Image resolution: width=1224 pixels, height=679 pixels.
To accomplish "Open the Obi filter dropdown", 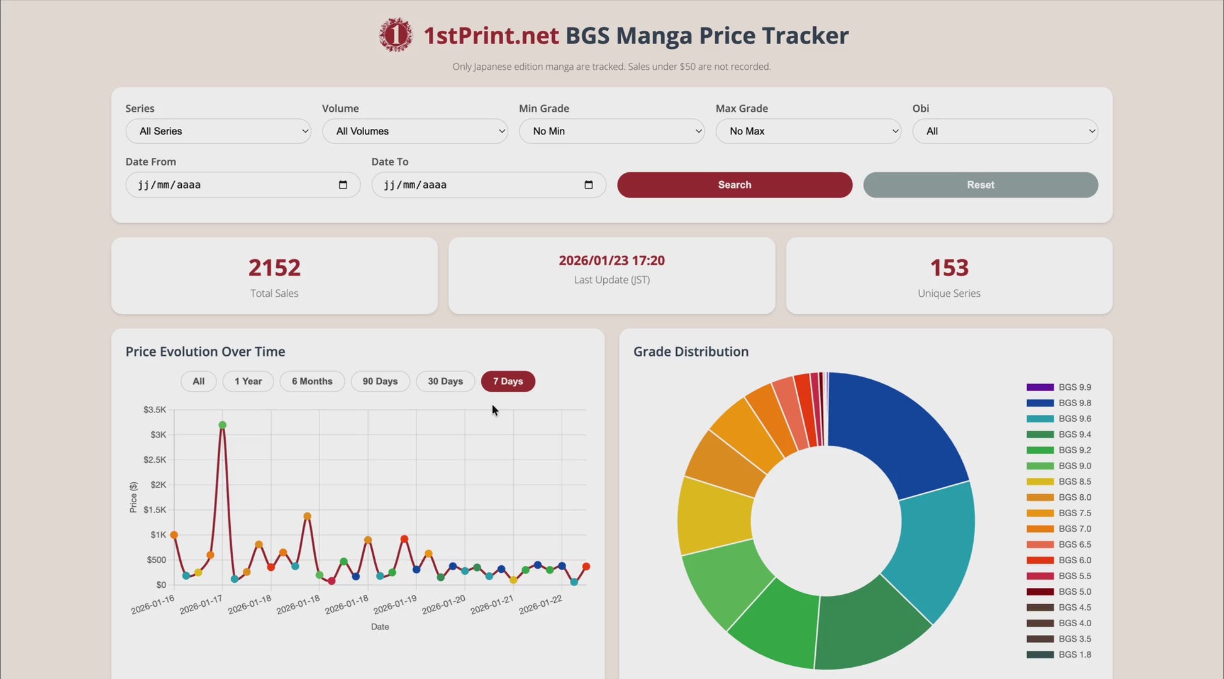I will click(1004, 131).
